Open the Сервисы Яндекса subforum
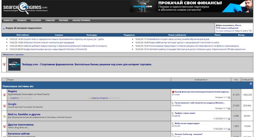Screen dimensions: 254x137 (x=100, y=98)
